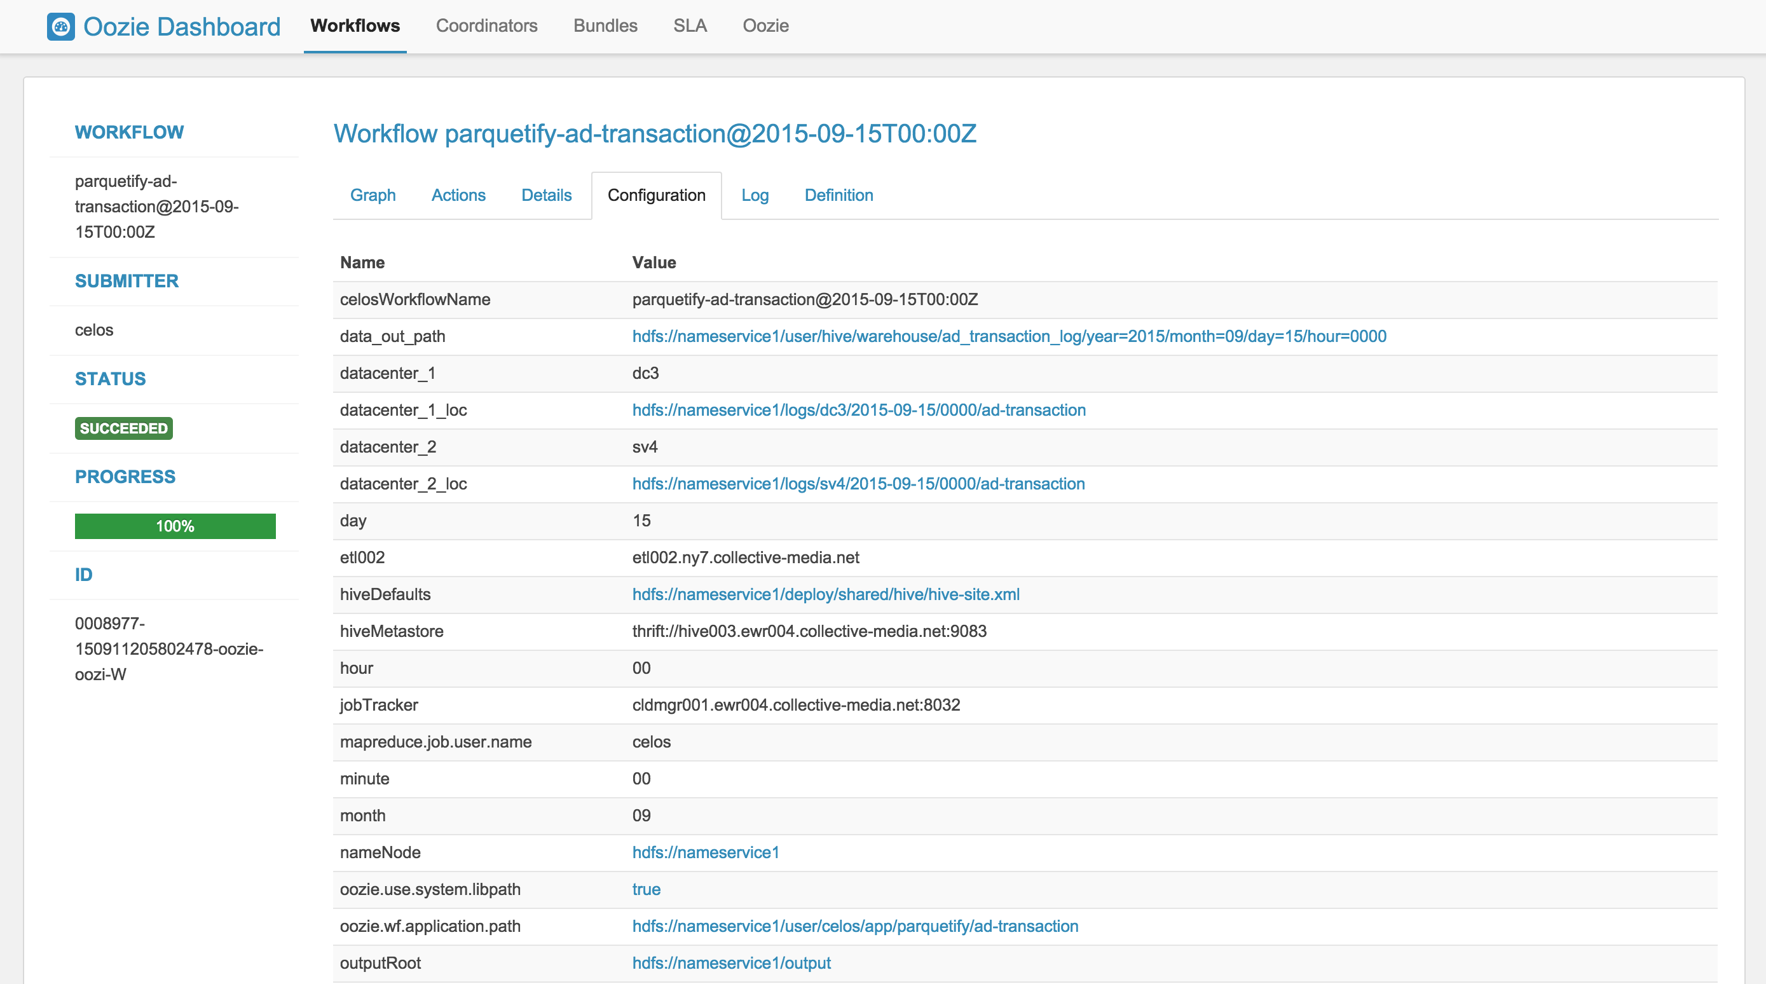Open the Definition tab
Screen dimensions: 1766x984
click(839, 194)
